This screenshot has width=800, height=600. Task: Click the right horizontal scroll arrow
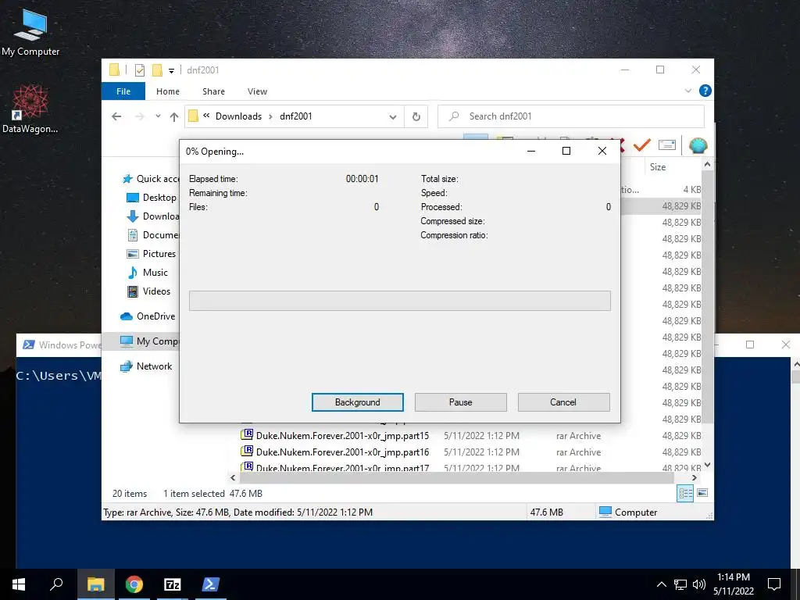(x=694, y=478)
